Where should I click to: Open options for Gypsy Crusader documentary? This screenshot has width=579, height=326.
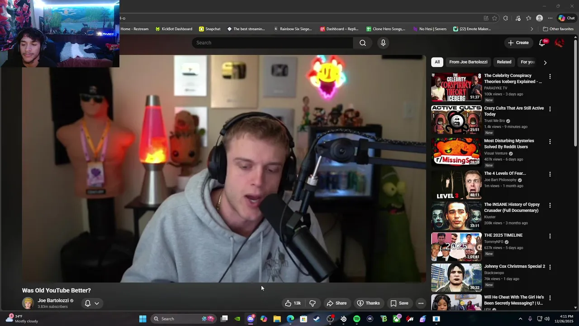550,205
